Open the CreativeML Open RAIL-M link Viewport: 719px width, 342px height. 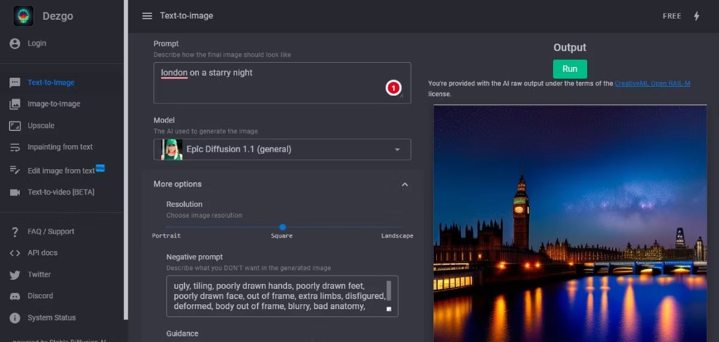coord(652,84)
